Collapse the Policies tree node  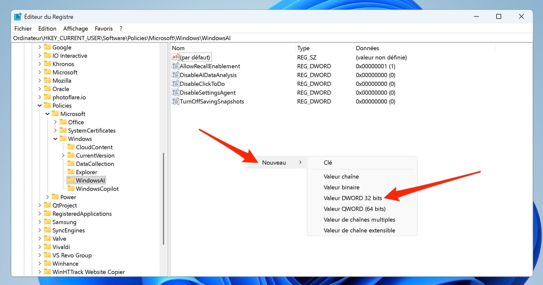pyautogui.click(x=40, y=105)
